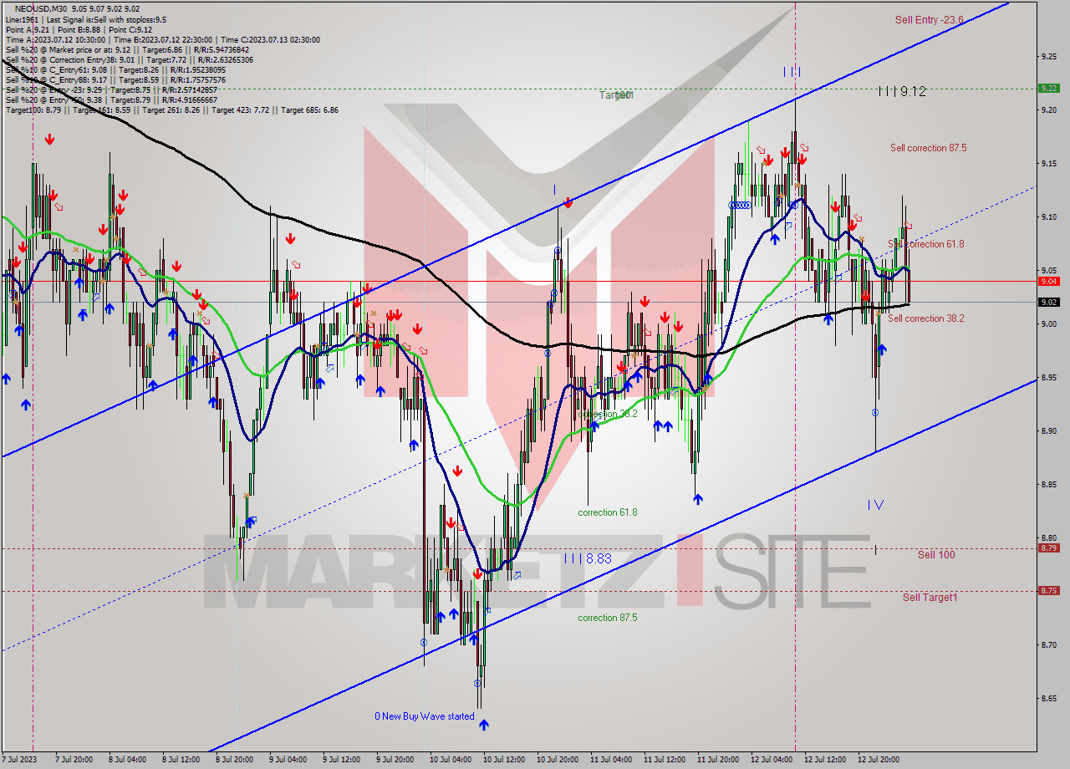
Task: Click 9.25 on the price axis
Action: (1050, 56)
